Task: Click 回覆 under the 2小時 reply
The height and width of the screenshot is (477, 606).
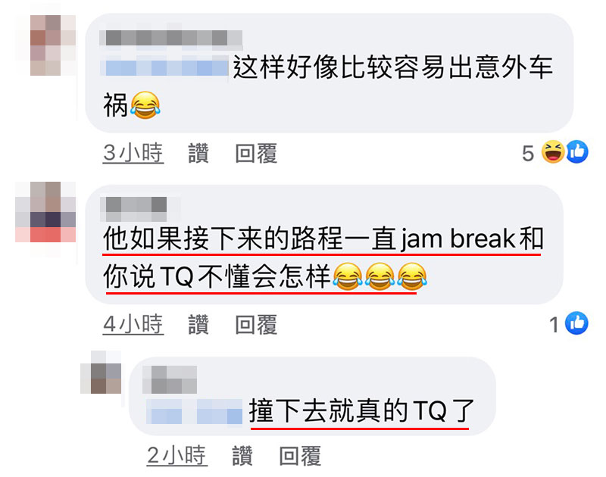Action: 300,456
